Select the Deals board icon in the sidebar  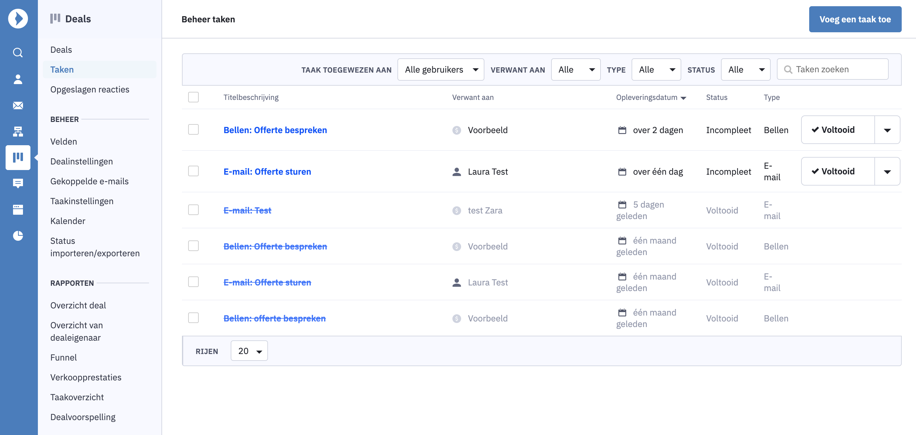[x=18, y=157]
